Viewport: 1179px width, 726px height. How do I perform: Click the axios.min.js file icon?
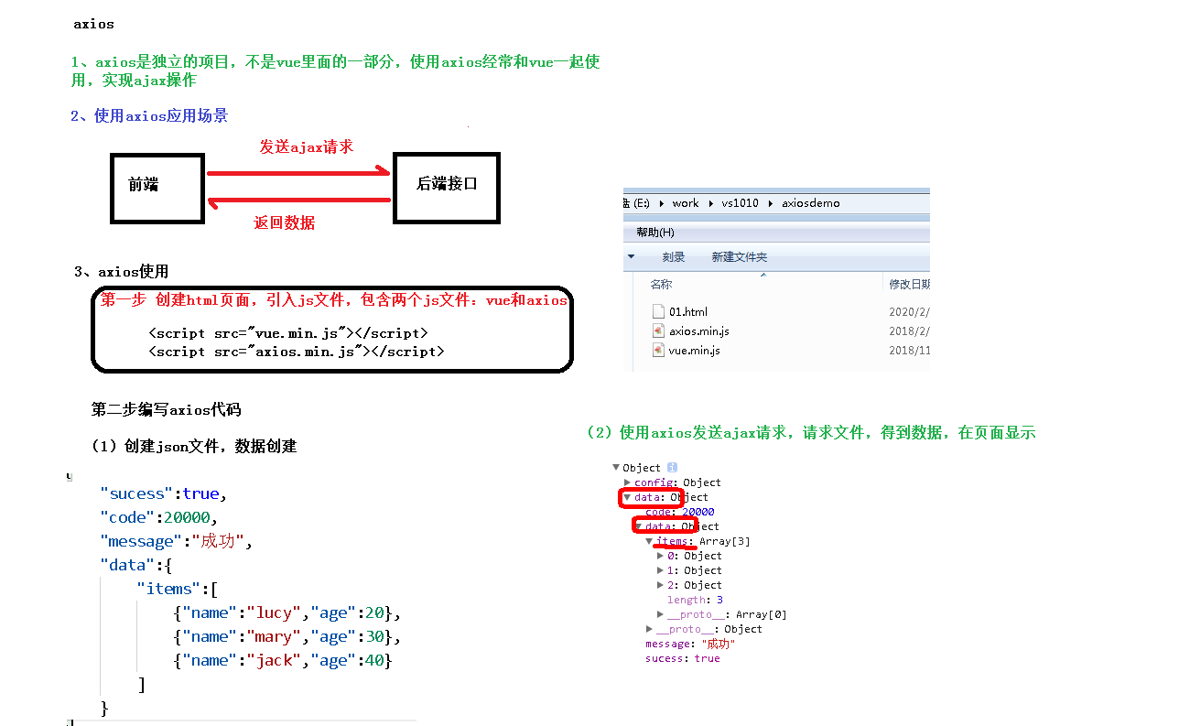(x=658, y=330)
